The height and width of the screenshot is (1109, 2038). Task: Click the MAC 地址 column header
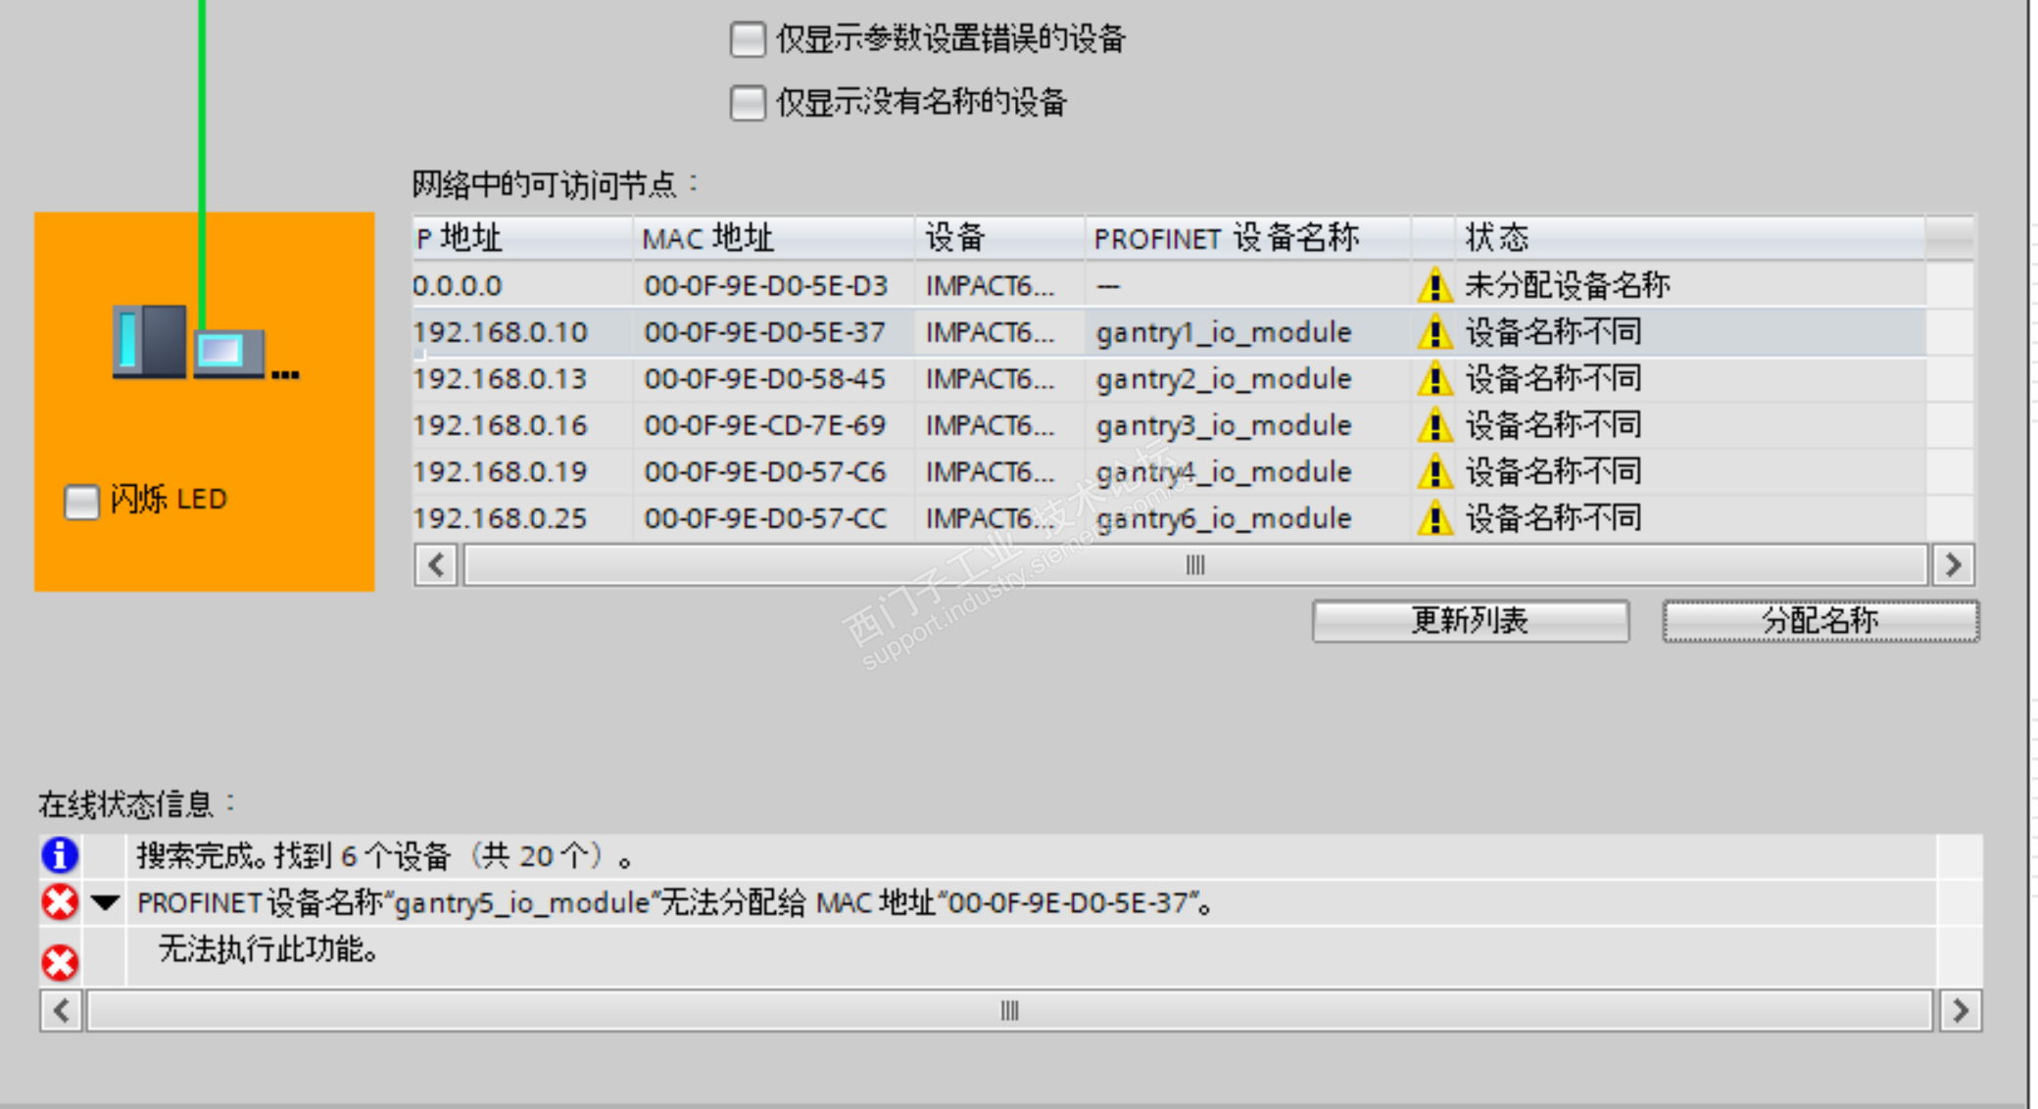(x=707, y=238)
